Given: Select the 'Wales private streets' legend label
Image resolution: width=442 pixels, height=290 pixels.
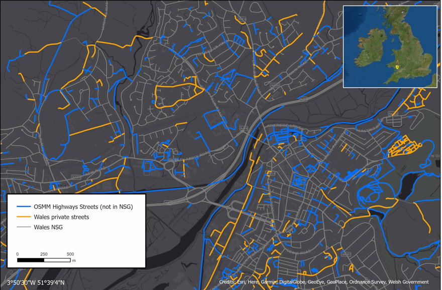Looking at the screenshot, I should (x=61, y=217).
